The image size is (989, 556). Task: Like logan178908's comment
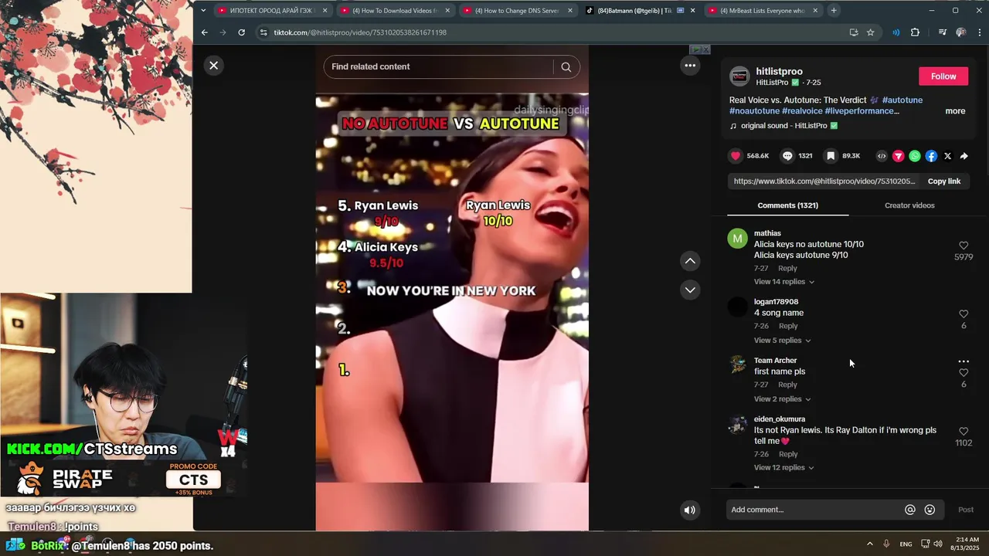point(964,314)
